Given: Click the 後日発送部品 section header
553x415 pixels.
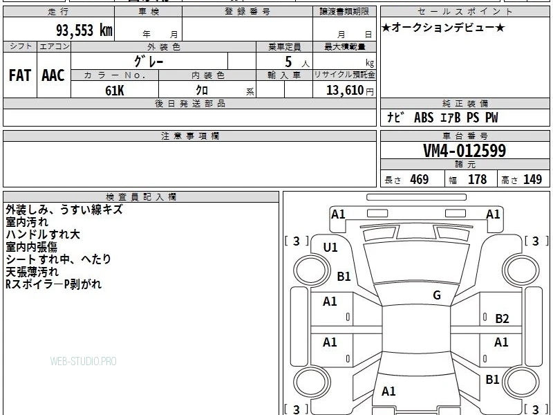Looking at the screenshot, I should (189, 103).
